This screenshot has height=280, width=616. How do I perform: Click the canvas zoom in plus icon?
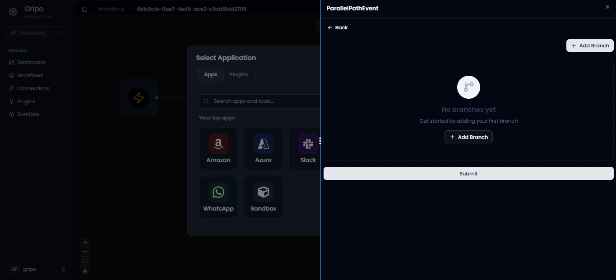85,242
